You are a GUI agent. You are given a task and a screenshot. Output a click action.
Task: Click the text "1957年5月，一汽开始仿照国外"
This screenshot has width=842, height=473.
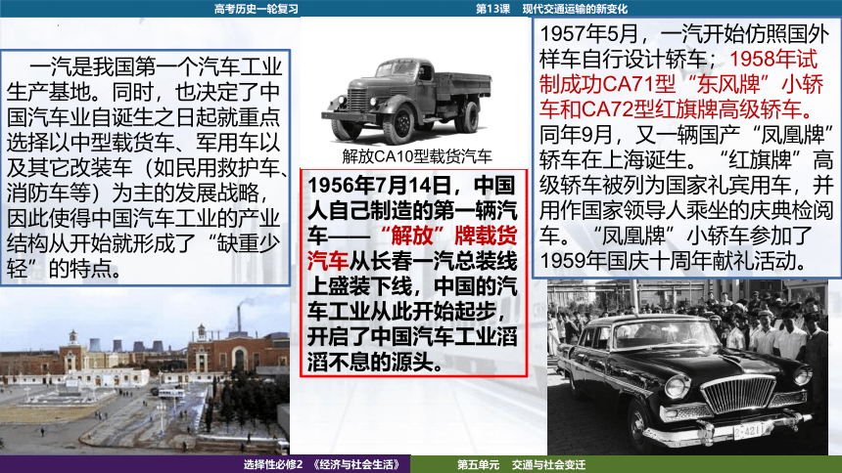coord(684,34)
